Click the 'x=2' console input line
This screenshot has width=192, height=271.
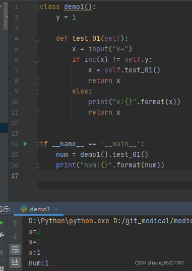35,231
